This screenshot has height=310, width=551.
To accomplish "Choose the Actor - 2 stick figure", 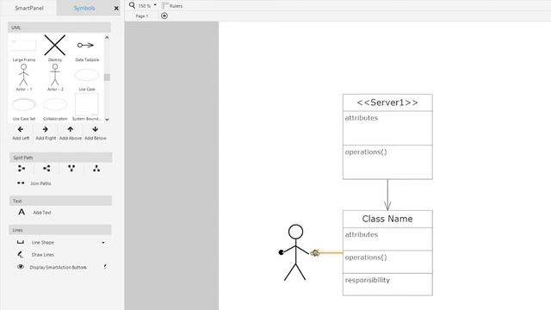I will 55,75.
